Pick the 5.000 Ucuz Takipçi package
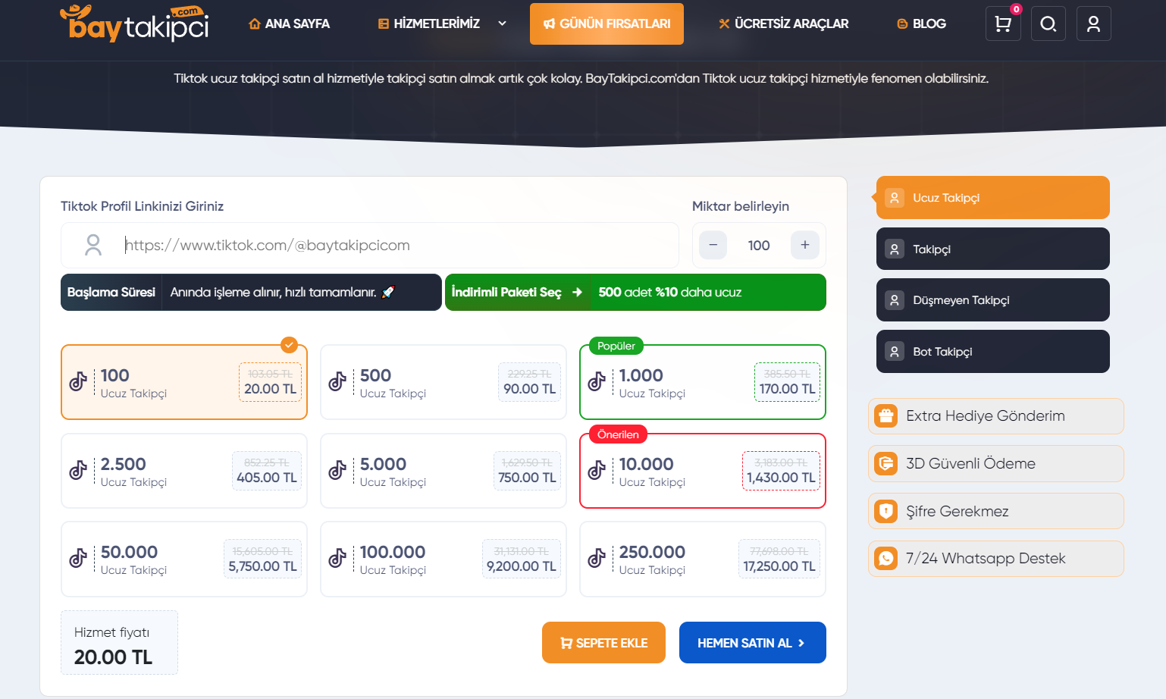 coord(444,471)
